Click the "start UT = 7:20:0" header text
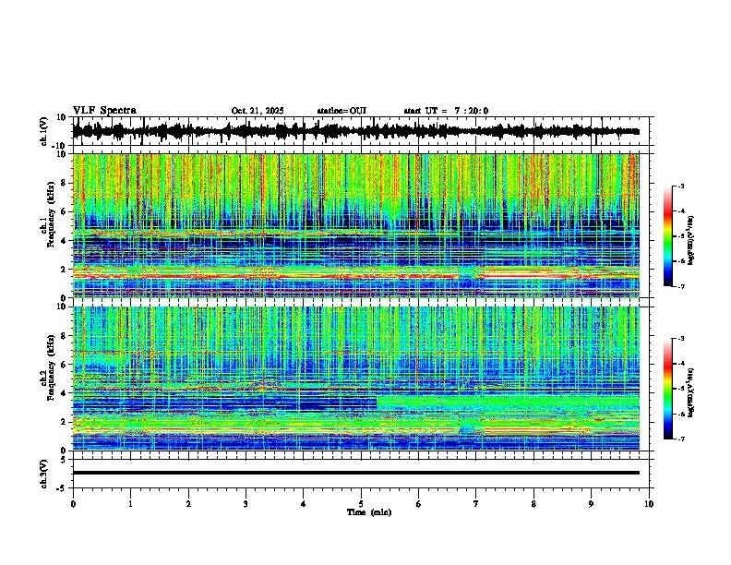Viewport: 731px width, 565px height. 446,111
